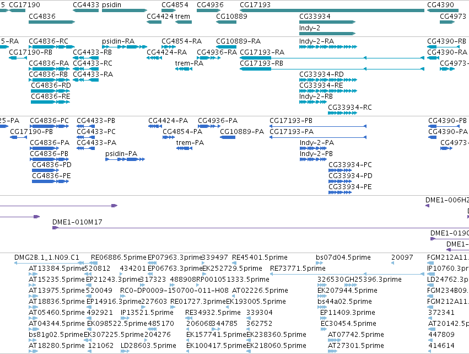Click transcript CG17190-RB
This screenshot has height=354, width=469.
pos(30,52)
